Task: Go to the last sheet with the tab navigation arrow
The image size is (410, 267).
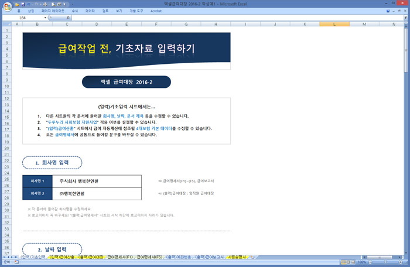Action: pos(16,257)
